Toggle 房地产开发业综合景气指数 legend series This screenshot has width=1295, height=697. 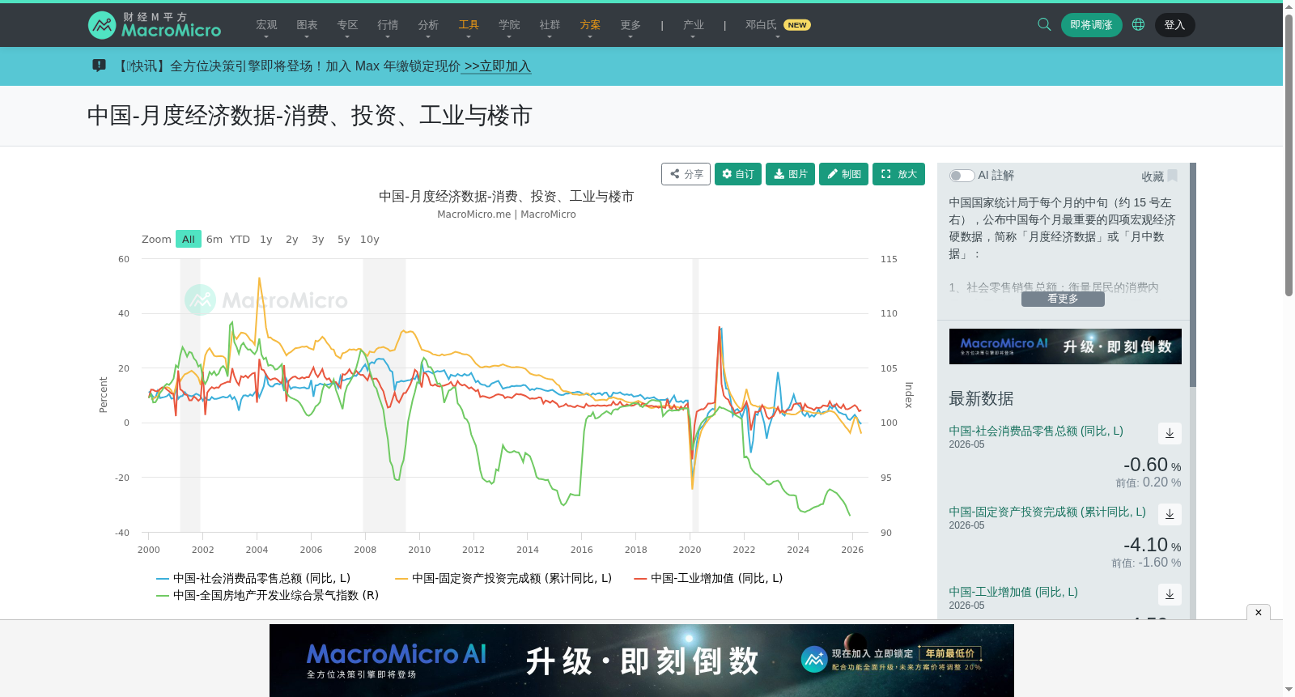[x=267, y=595]
